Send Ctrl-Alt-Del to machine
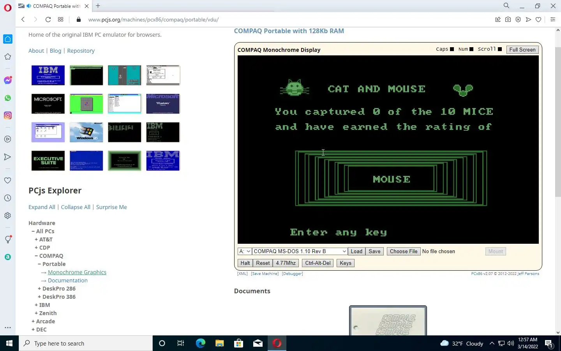Viewport: 561px width, 351px height. coord(318,263)
